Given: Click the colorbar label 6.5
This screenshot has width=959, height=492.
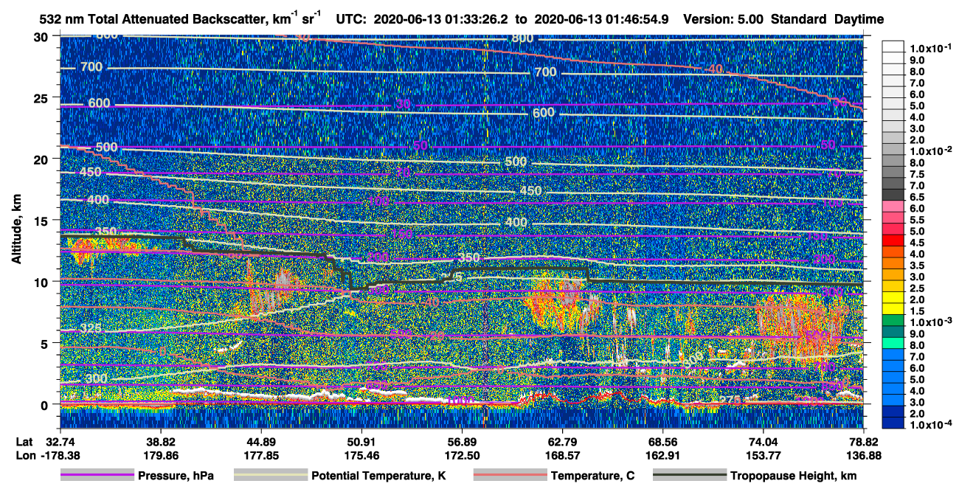Looking at the screenshot, I should point(918,197).
